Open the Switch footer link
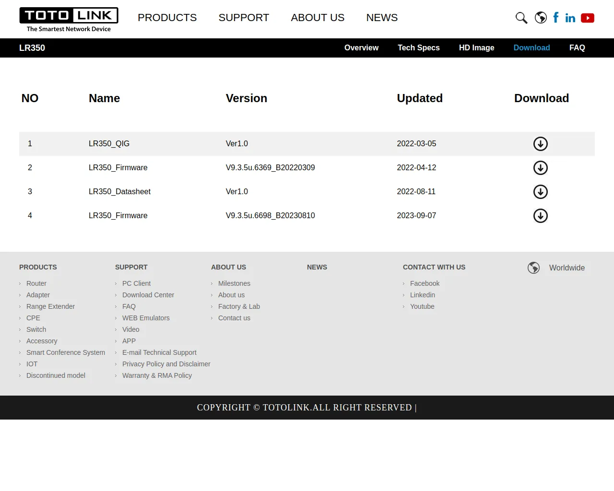The width and height of the screenshot is (614, 491). tap(36, 329)
